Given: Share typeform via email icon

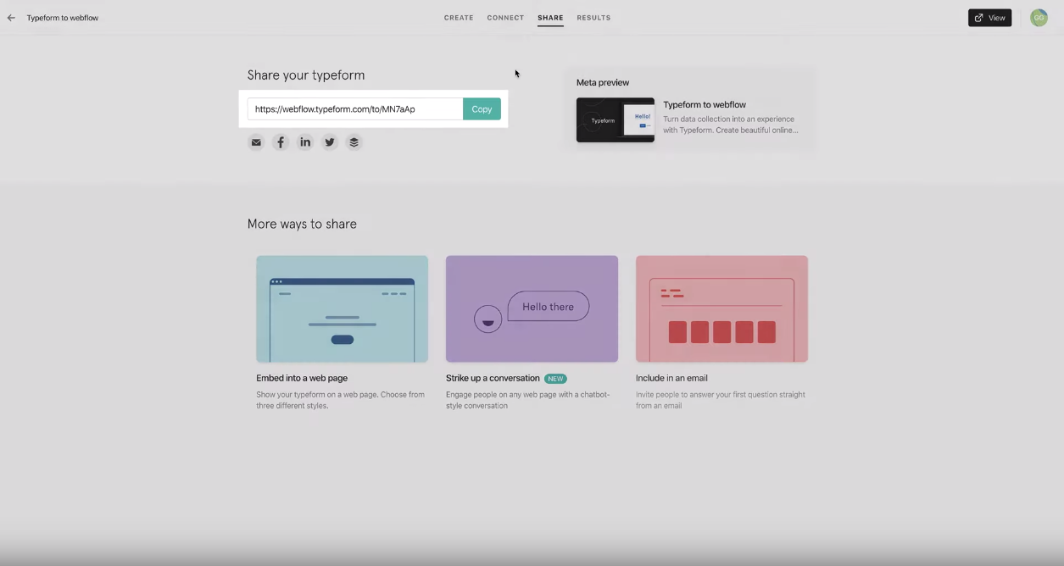Looking at the screenshot, I should click(x=256, y=142).
